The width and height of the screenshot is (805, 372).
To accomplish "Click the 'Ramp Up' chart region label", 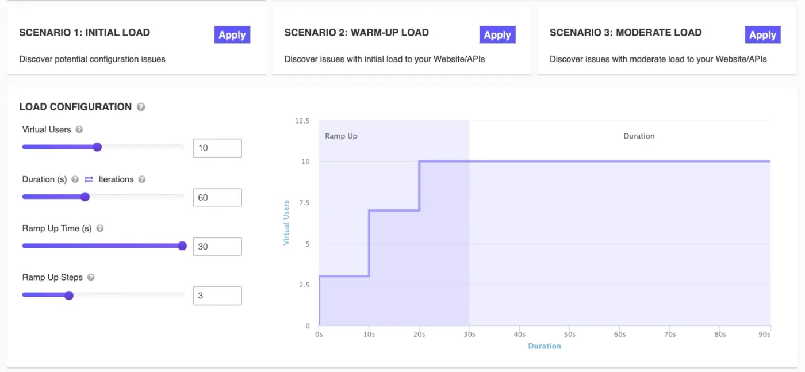I will [341, 136].
